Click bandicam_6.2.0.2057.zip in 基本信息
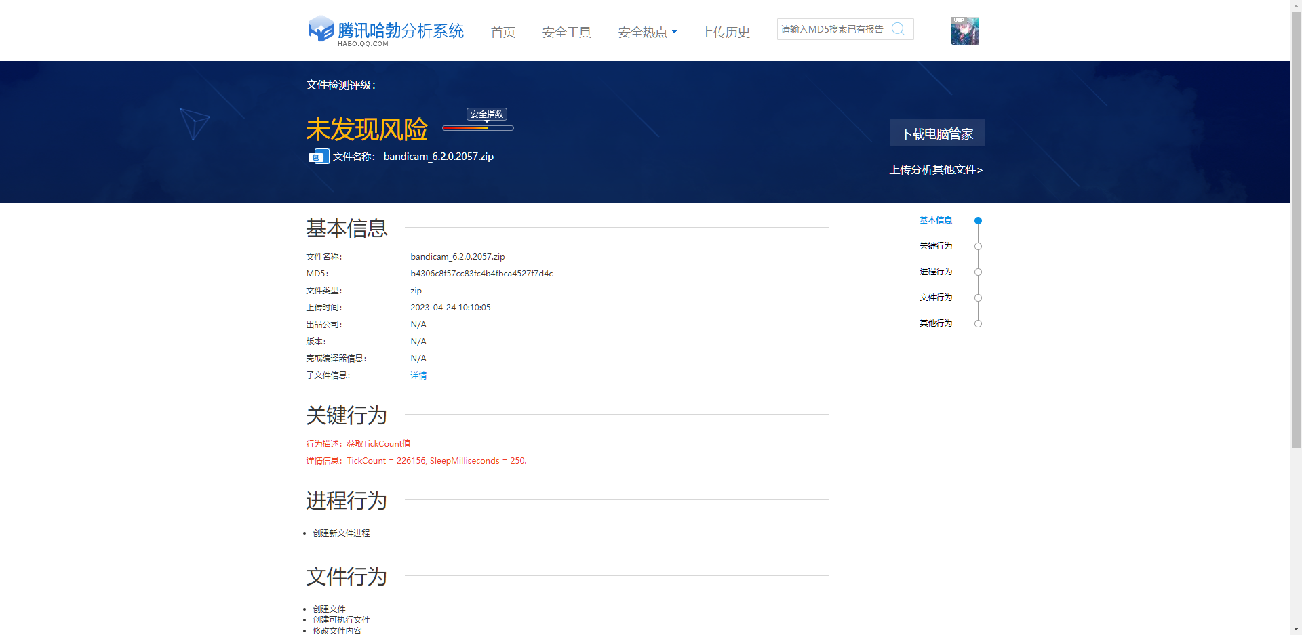The height and width of the screenshot is (635, 1302). (458, 257)
